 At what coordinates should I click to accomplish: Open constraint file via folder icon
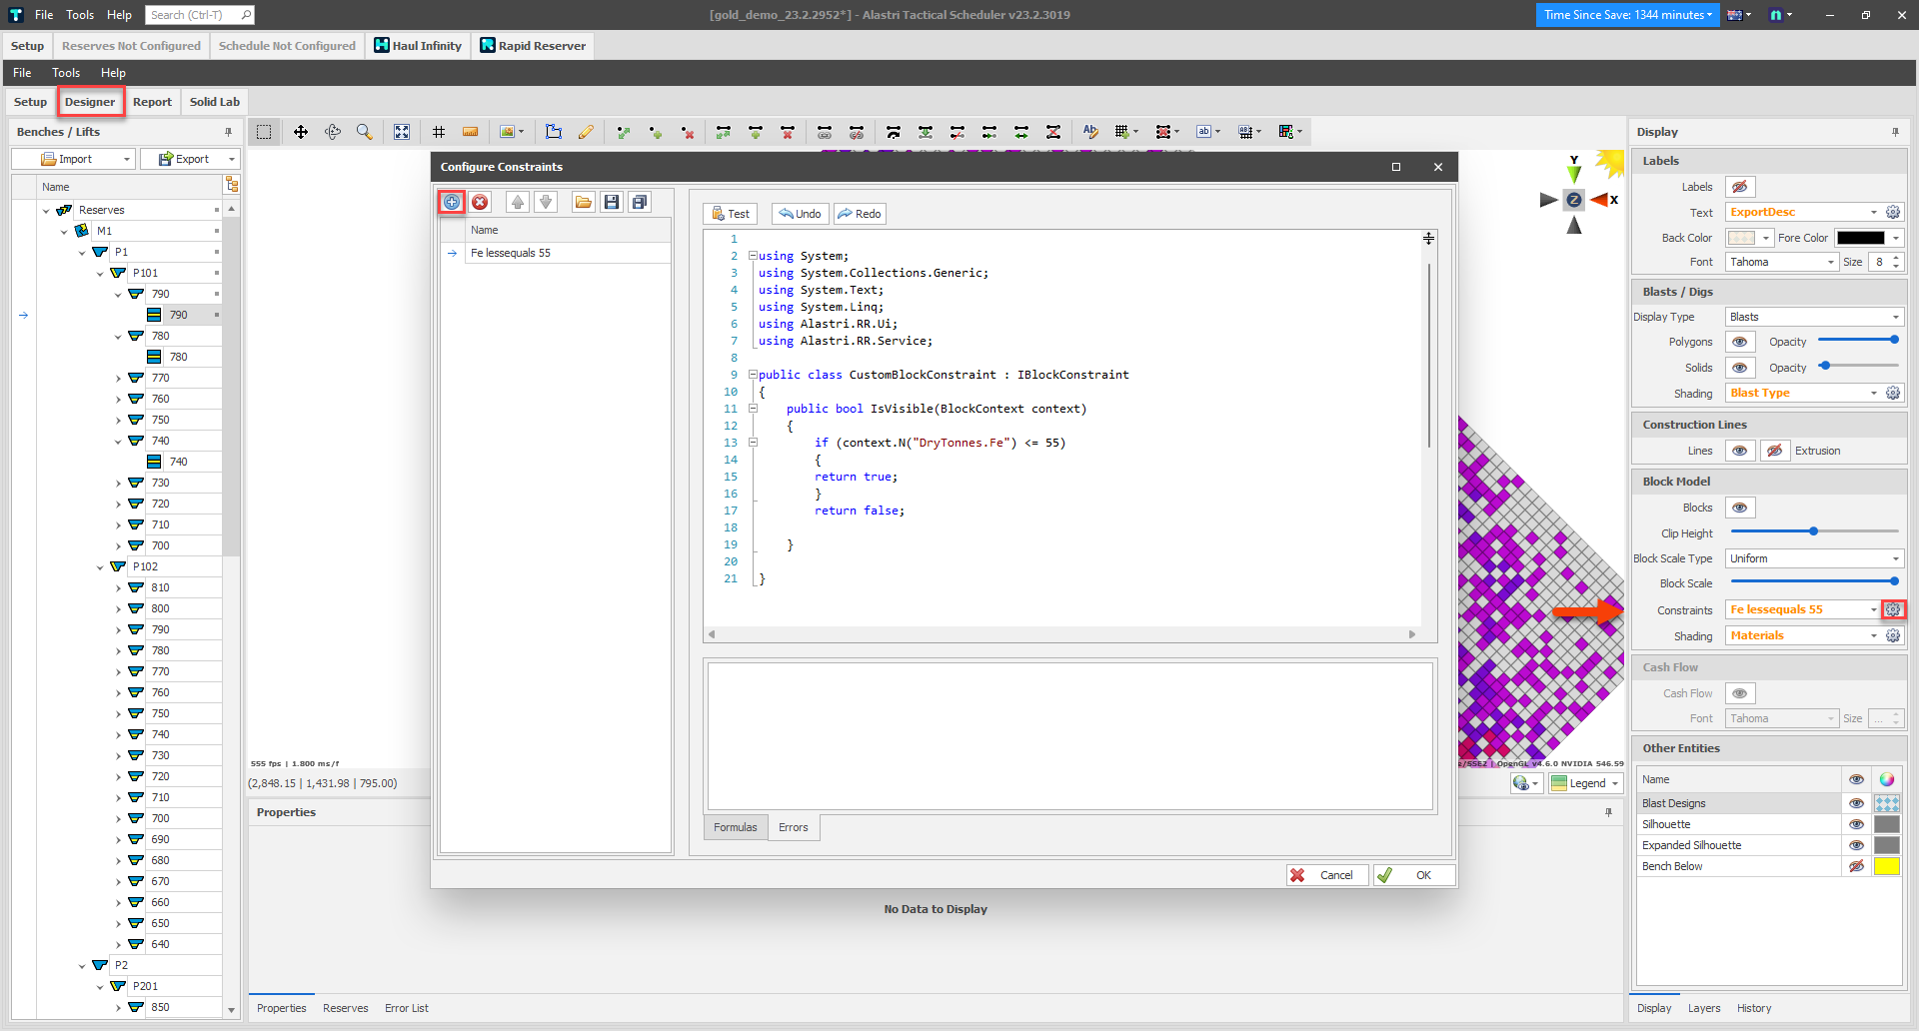tap(583, 202)
